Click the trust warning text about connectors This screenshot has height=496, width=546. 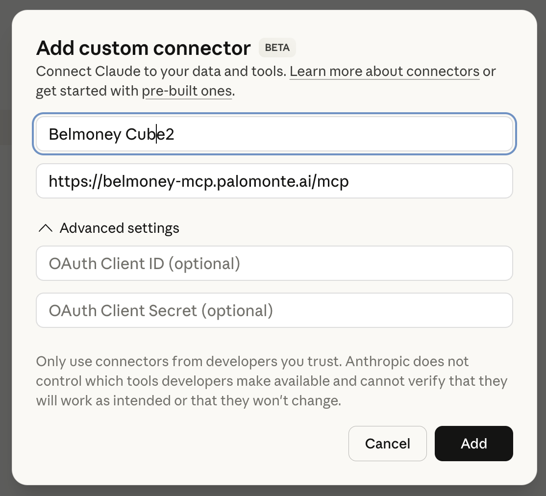coord(271,381)
